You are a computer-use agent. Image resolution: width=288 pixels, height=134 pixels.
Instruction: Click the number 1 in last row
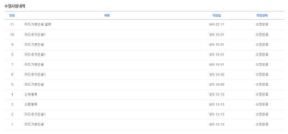12,124
